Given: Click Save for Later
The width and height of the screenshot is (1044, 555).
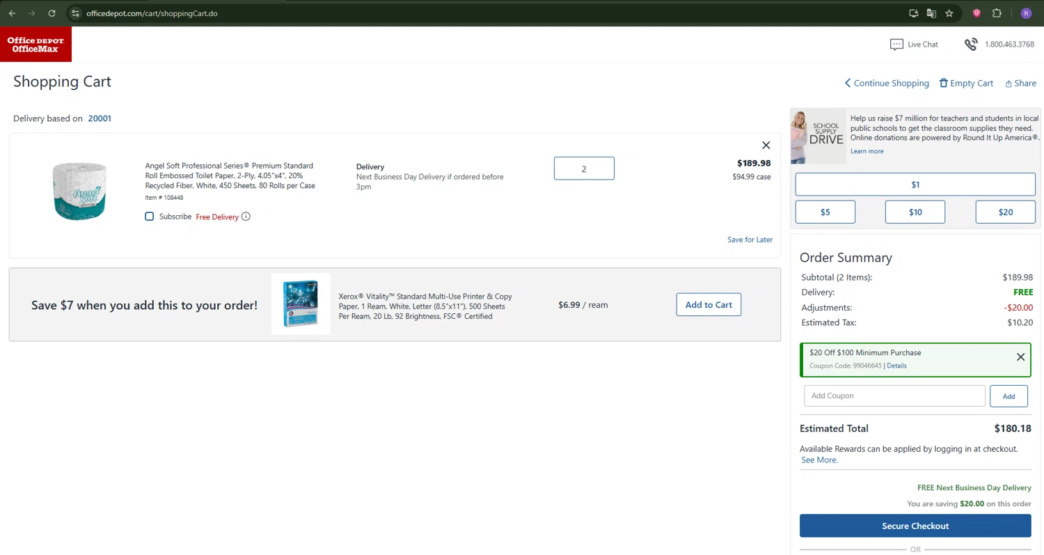Looking at the screenshot, I should [750, 240].
